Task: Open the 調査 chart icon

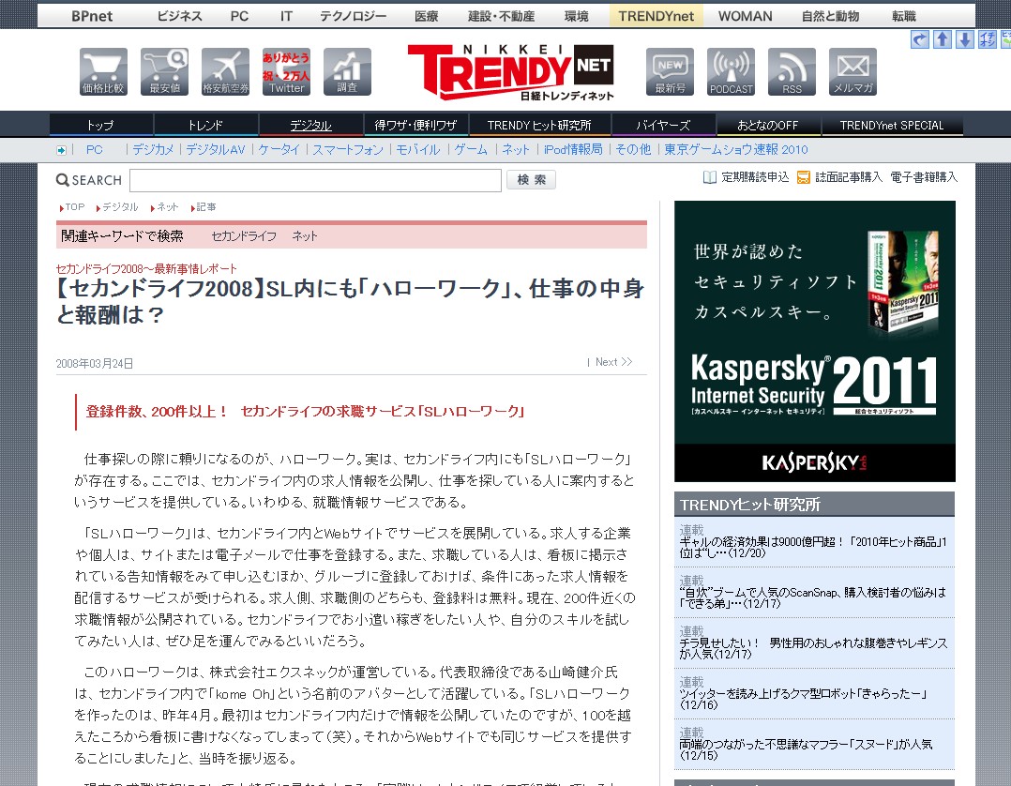Action: [x=347, y=68]
